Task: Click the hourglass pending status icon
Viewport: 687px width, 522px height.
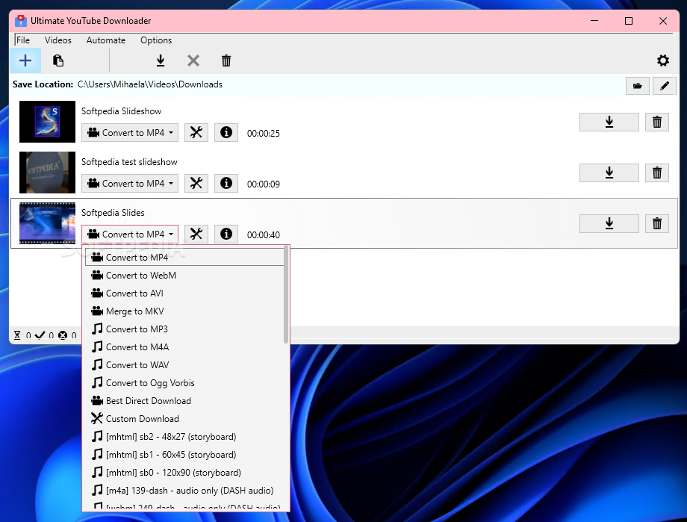Action: (x=17, y=335)
